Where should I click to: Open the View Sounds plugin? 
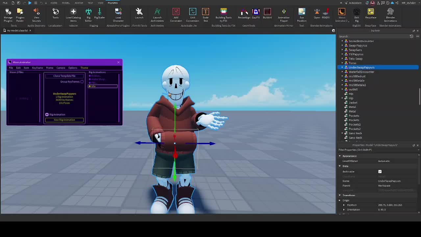[x=37, y=15]
